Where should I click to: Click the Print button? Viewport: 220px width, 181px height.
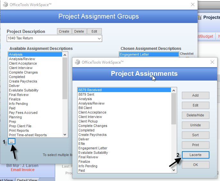pyautogui.click(x=195, y=145)
